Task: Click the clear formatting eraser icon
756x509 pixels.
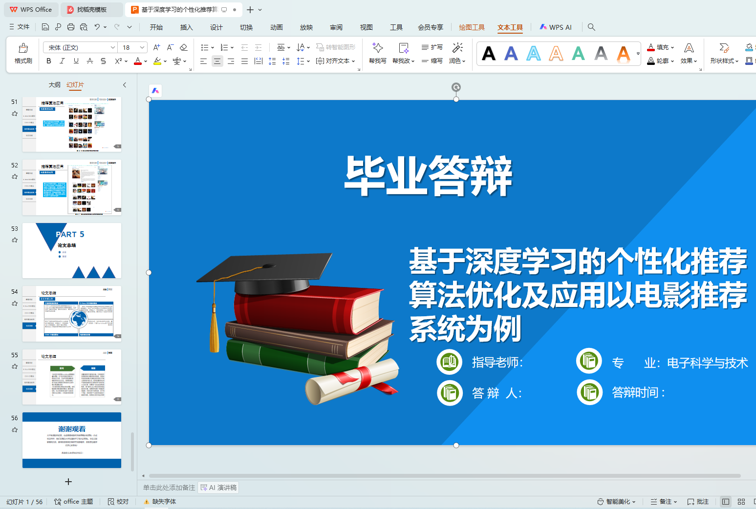Action: pyautogui.click(x=184, y=47)
